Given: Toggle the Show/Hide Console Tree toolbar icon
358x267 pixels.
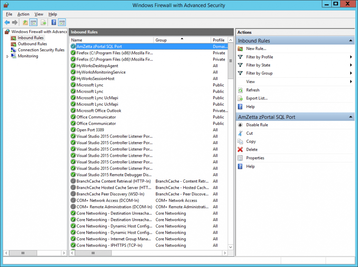Looking at the screenshot, I should click(x=34, y=22).
